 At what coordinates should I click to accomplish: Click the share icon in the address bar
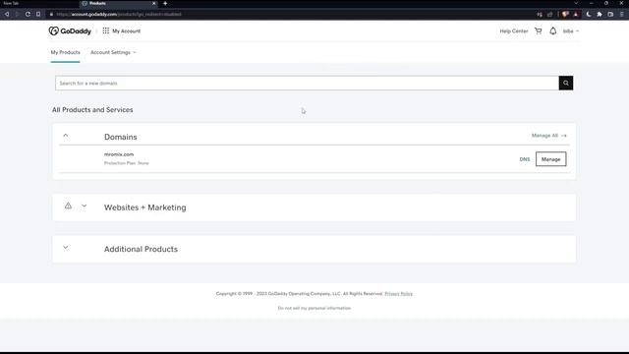(550, 15)
